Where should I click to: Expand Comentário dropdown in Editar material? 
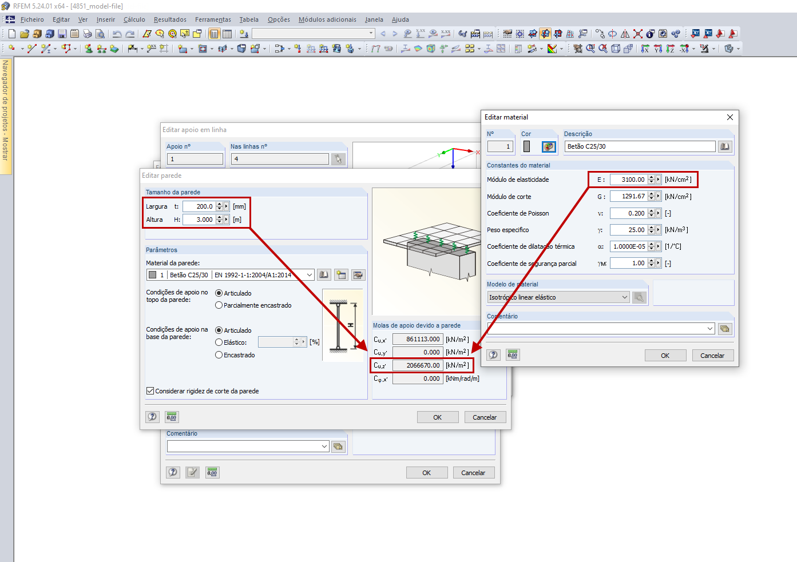(x=711, y=329)
